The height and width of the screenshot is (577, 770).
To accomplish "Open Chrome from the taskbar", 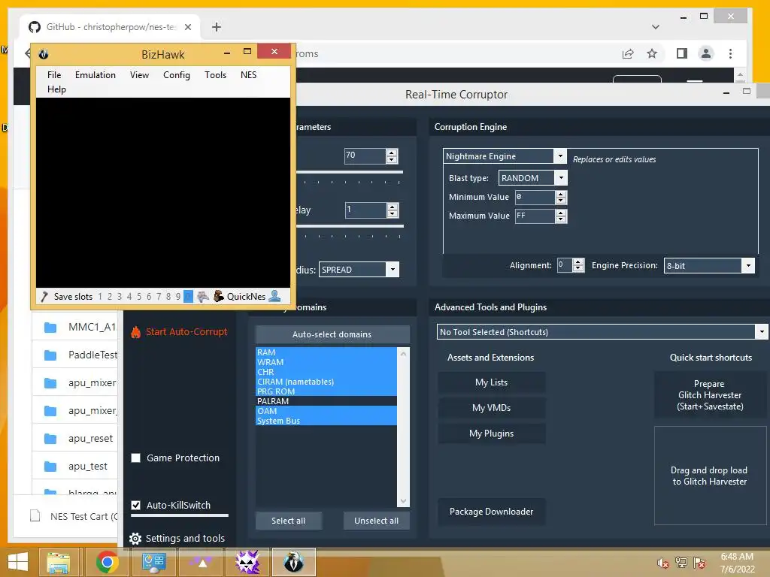I will point(107,562).
